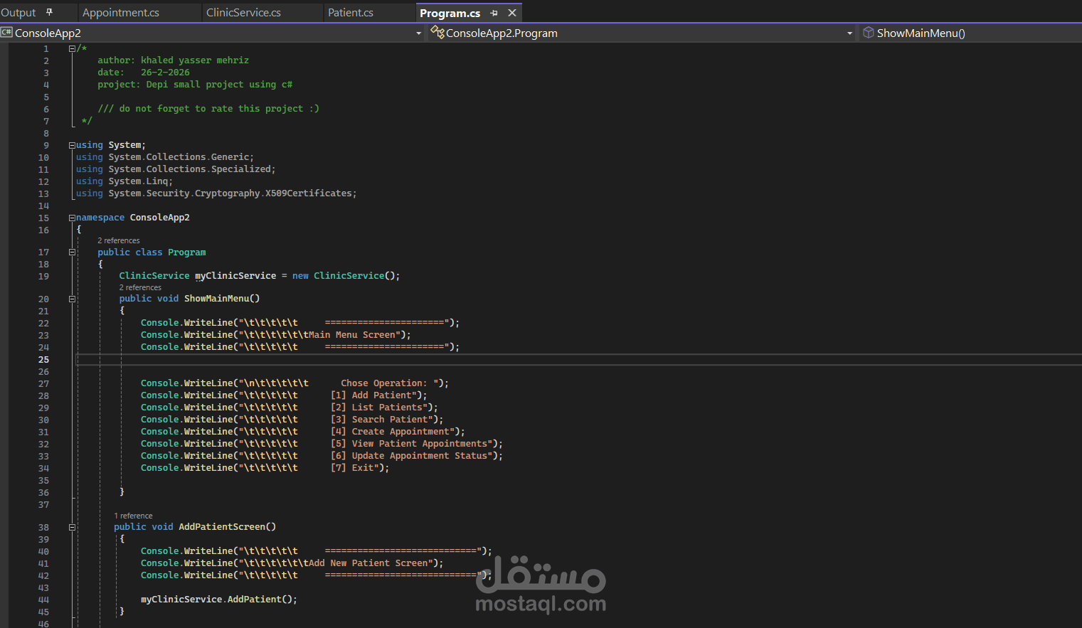
Task: Open "2 references" CodeLens above ShowMainMenu
Action: pyautogui.click(x=140, y=287)
